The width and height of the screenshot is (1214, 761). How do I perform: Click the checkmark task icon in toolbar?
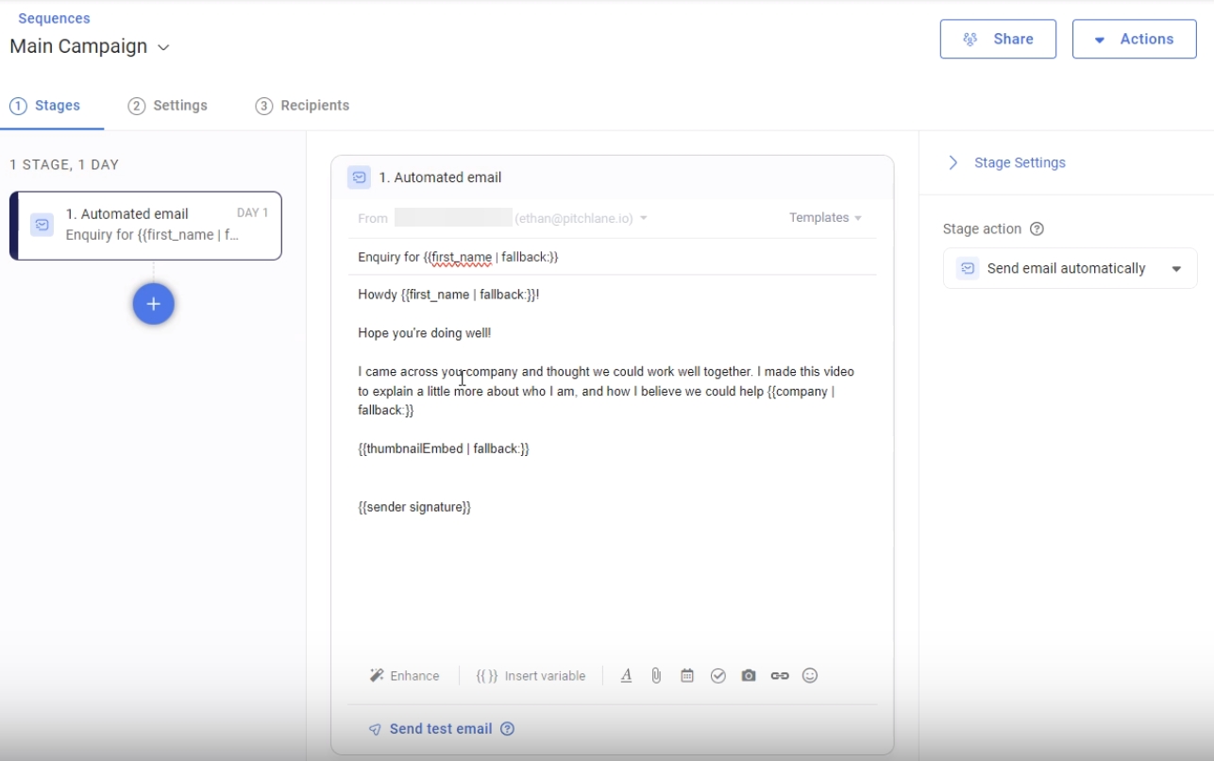point(718,676)
